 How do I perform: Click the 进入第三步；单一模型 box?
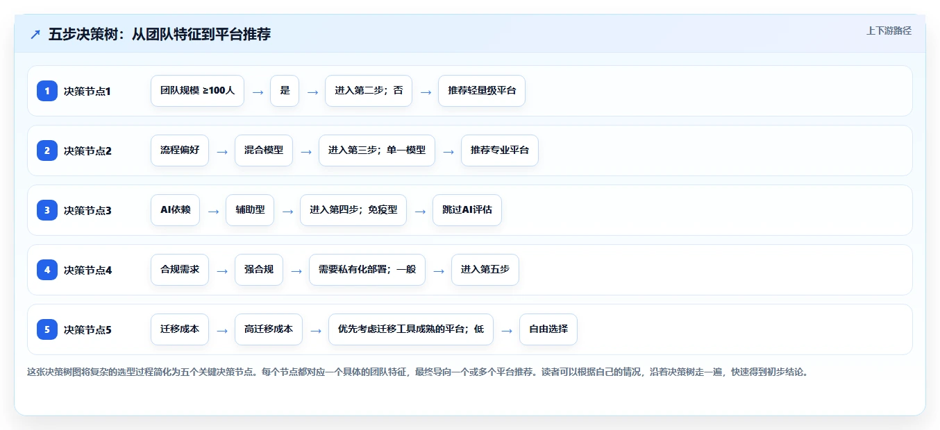[x=377, y=150]
